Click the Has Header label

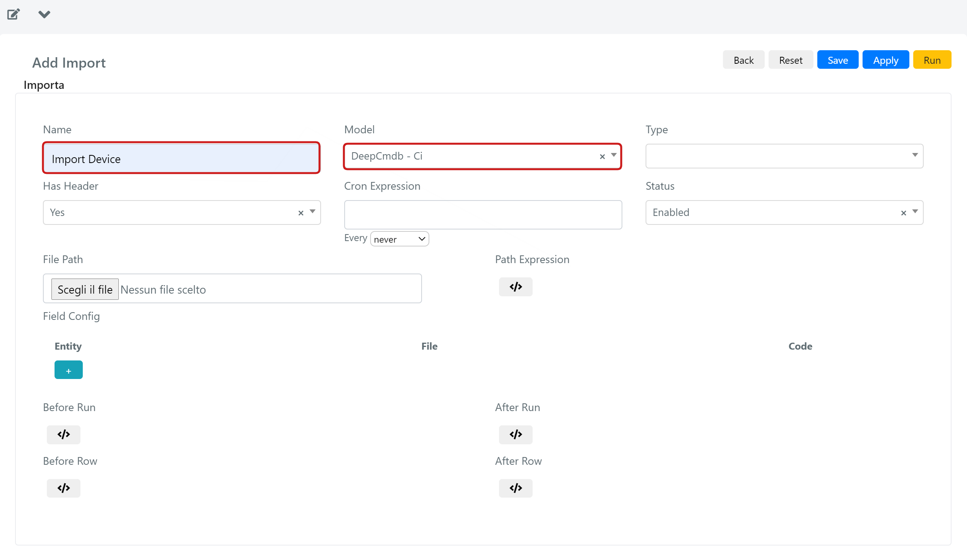tap(71, 186)
